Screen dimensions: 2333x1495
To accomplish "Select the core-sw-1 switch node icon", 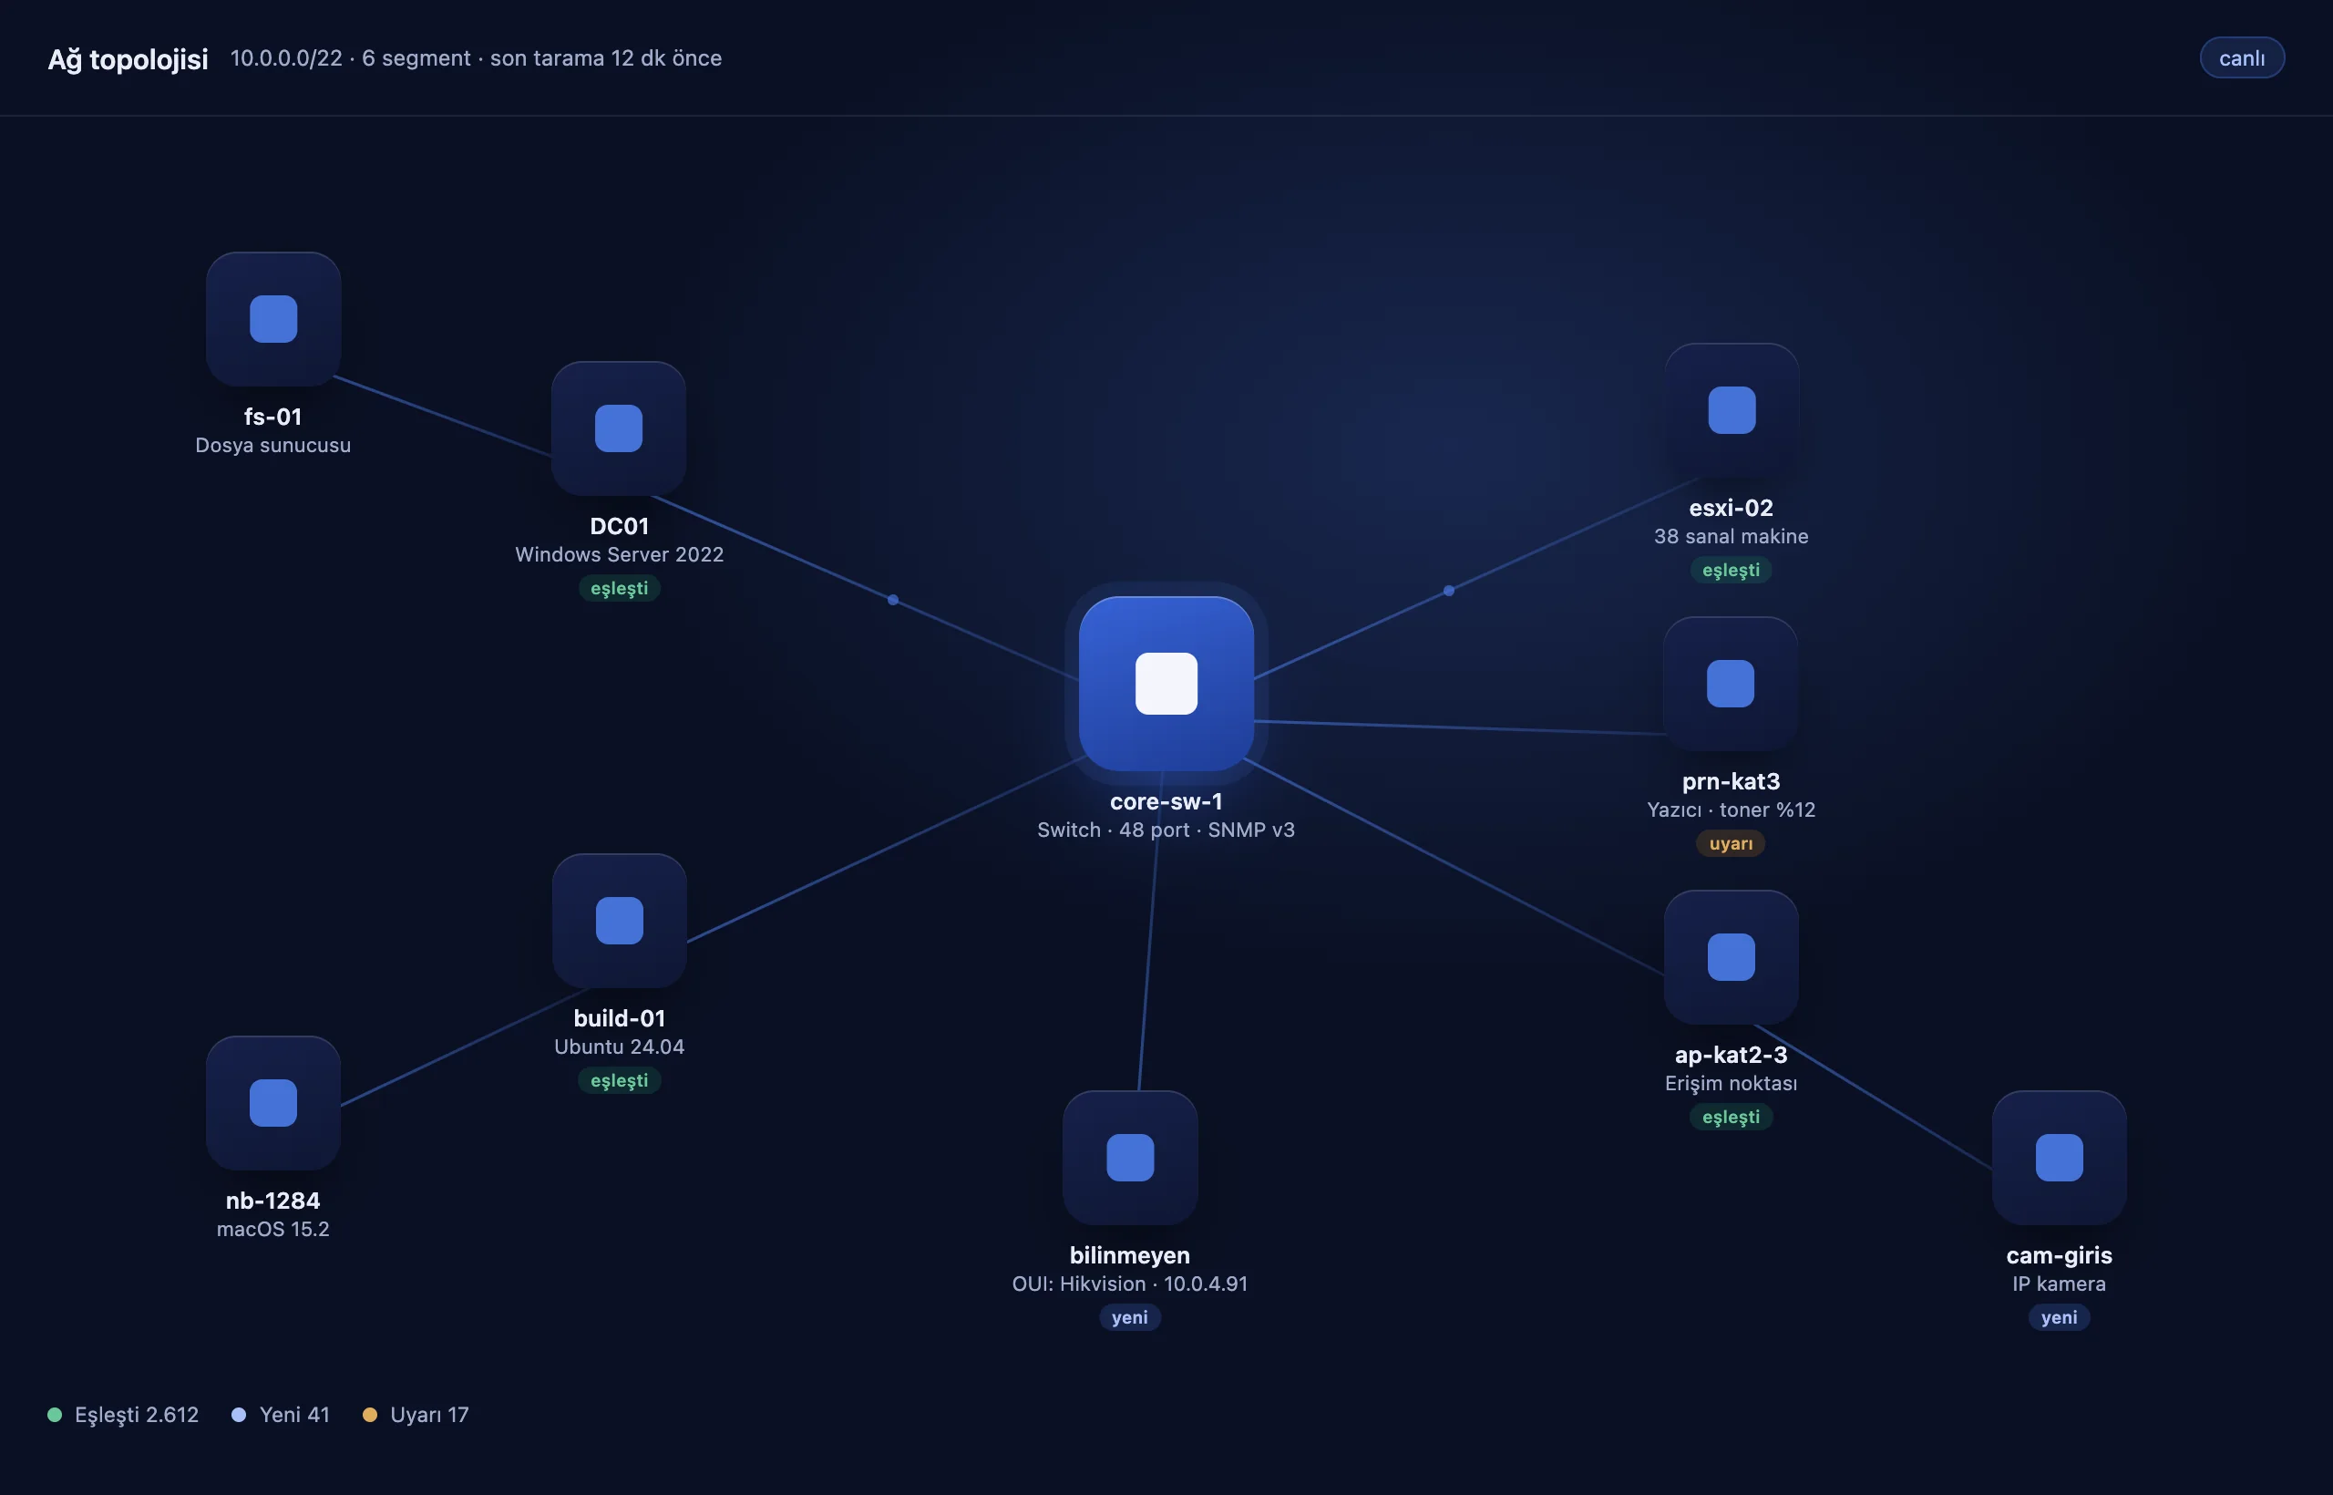I will tap(1166, 684).
